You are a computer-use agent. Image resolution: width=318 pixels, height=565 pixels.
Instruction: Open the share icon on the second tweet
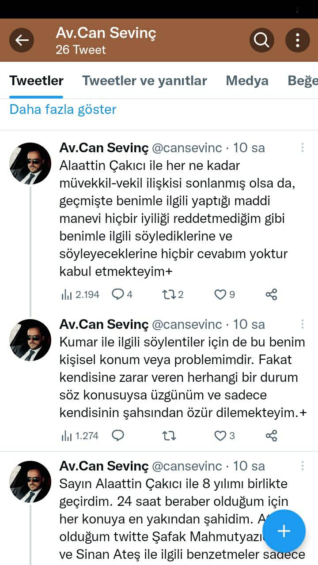(271, 436)
